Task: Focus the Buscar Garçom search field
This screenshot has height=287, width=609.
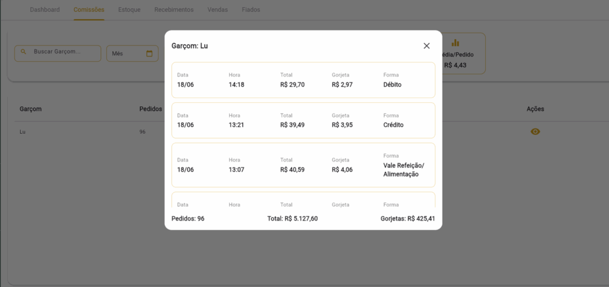Action: pyautogui.click(x=58, y=53)
